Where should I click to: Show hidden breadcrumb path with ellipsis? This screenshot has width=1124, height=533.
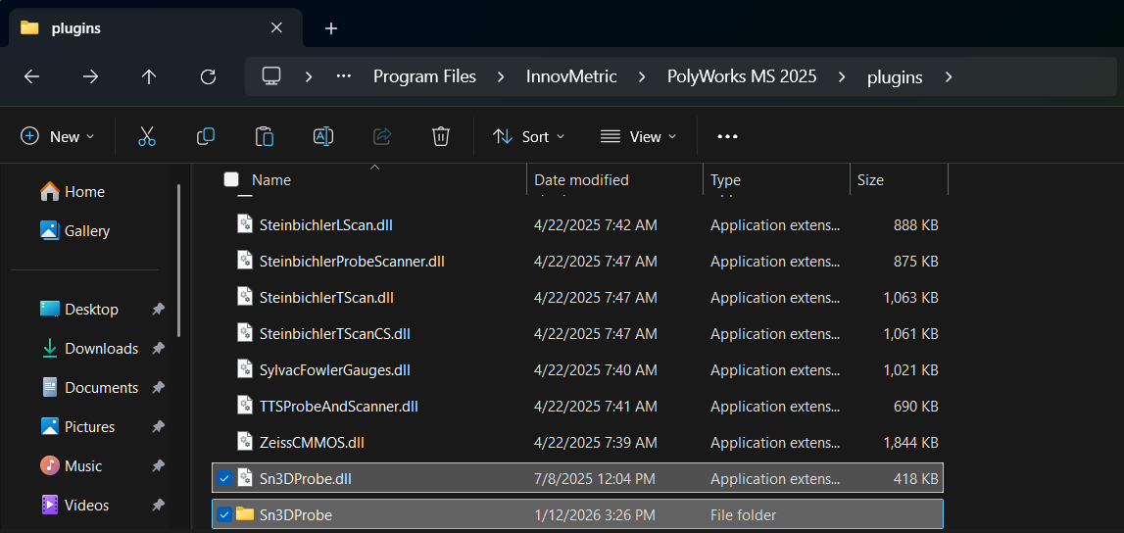(x=343, y=76)
